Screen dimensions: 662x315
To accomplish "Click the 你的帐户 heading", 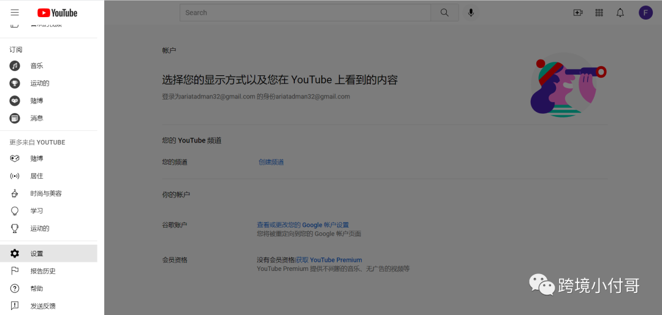I will 176,195.
